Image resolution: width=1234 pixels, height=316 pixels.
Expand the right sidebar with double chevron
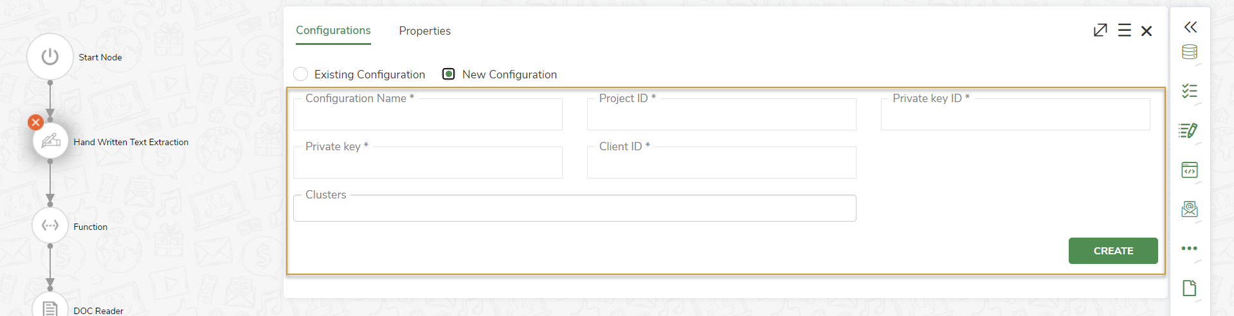[1190, 27]
